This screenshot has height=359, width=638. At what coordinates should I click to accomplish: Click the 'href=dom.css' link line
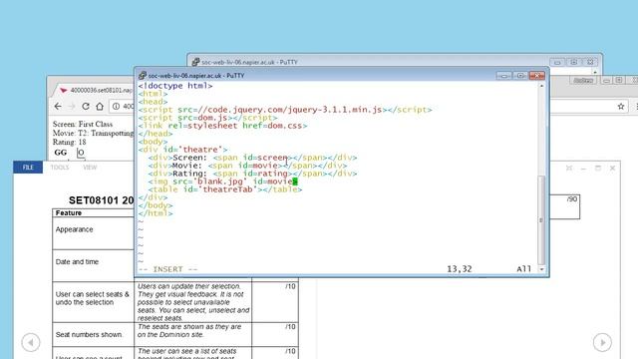coord(222,126)
